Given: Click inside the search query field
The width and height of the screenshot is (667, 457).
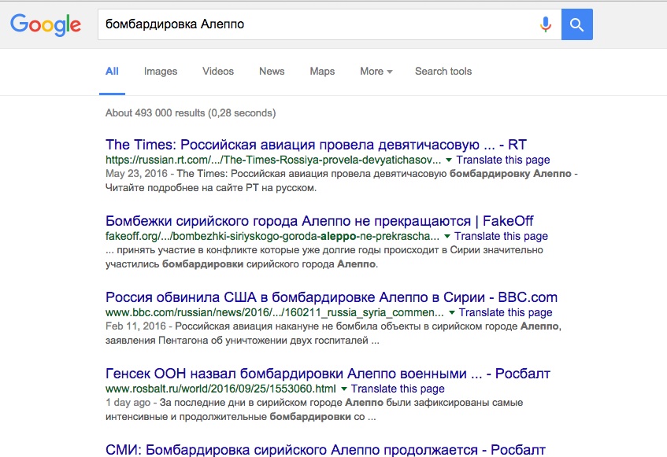Looking at the screenshot, I should pos(315,24).
